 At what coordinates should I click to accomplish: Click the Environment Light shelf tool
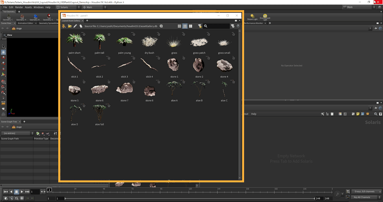click(265, 17)
